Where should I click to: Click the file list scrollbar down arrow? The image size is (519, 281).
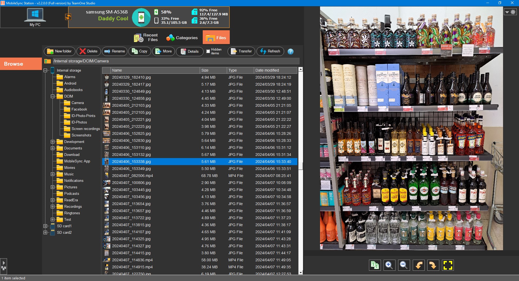pyautogui.click(x=300, y=272)
